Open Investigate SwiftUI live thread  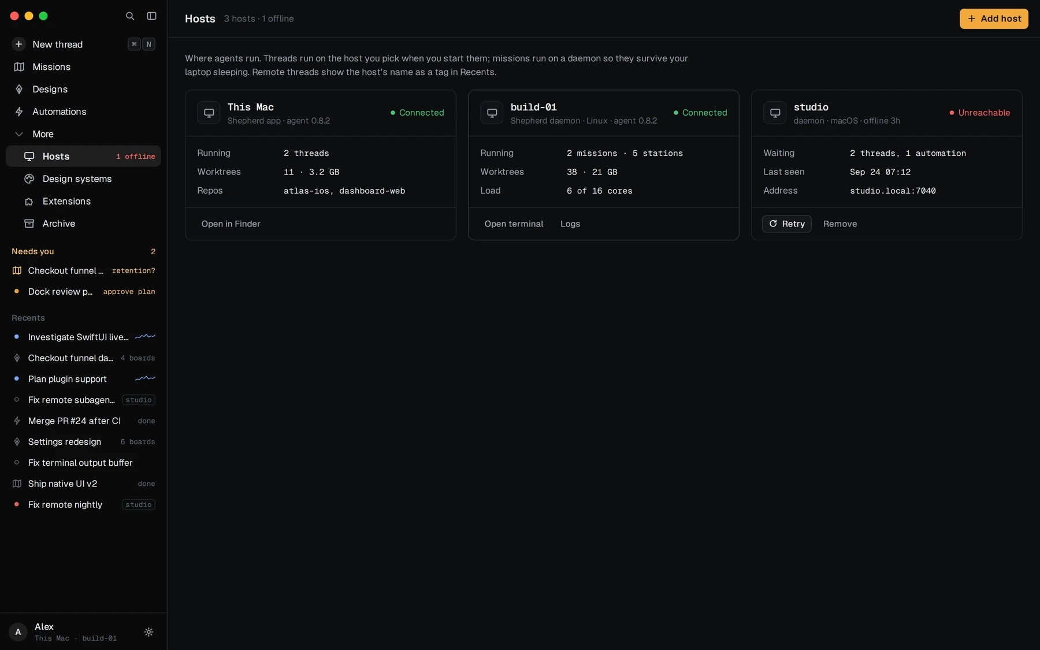tap(83, 337)
